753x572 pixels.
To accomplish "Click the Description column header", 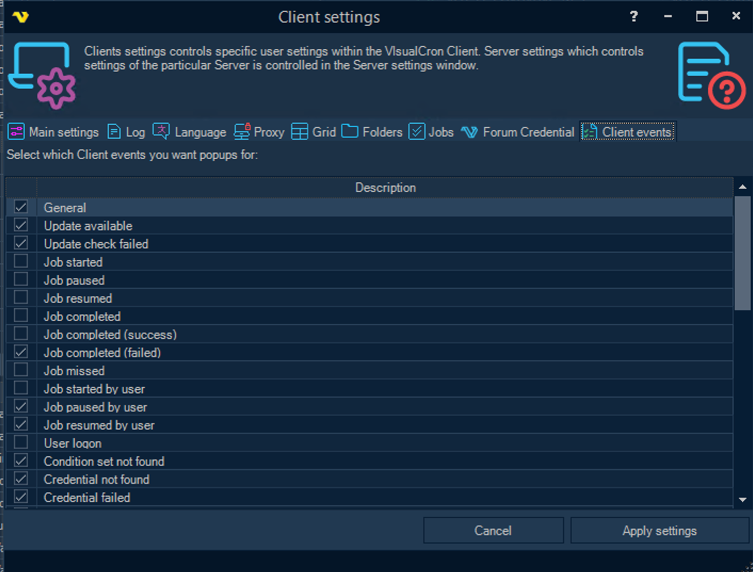I will 385,188.
